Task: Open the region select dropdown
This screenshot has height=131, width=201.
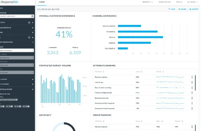Action: pos(17,50)
